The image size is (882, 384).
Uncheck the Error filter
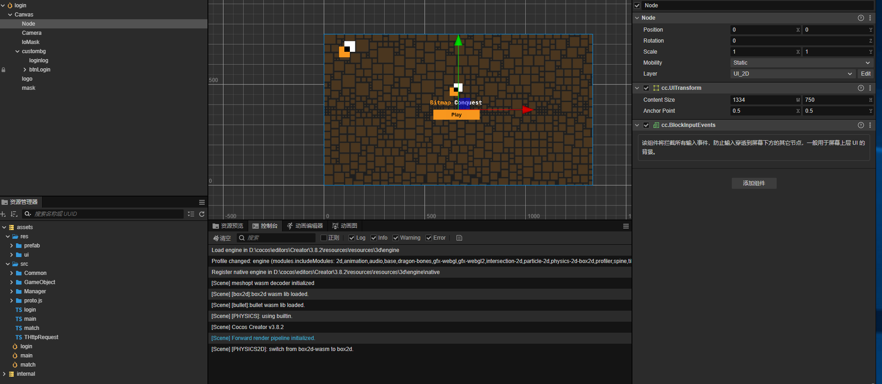tap(429, 238)
